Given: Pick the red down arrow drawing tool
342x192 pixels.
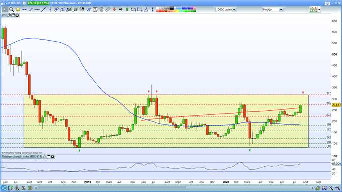Looking at the screenshot, I should tap(114, 9).
